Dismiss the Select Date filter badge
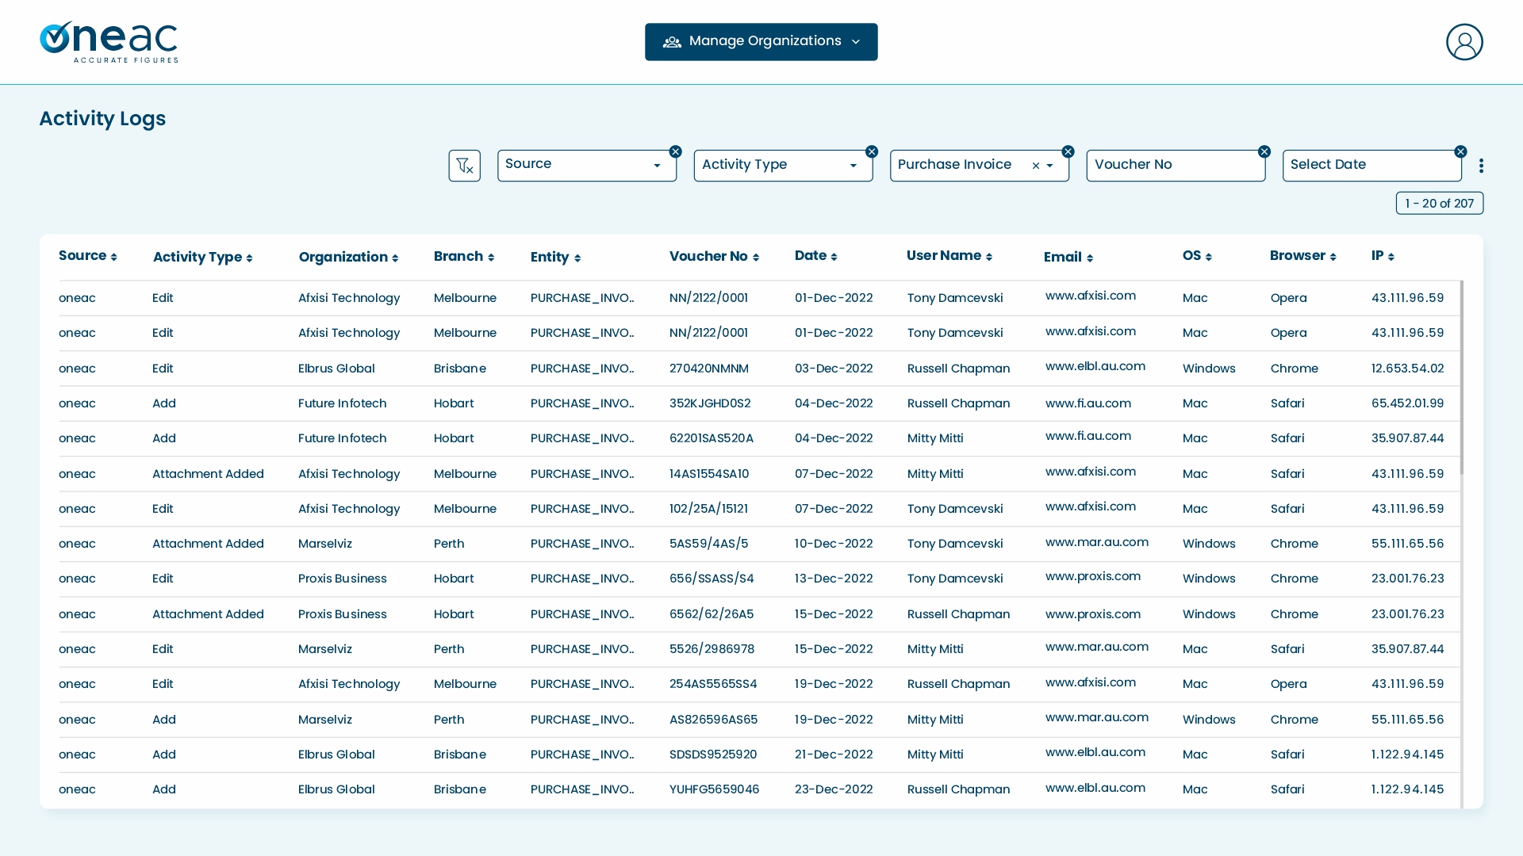Image resolution: width=1523 pixels, height=856 pixels. click(1460, 151)
